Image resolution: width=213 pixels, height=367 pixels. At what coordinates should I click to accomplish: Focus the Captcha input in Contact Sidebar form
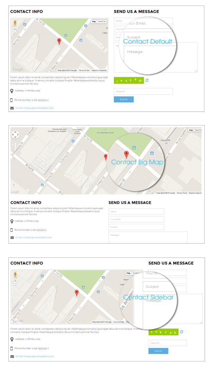click(x=167, y=343)
